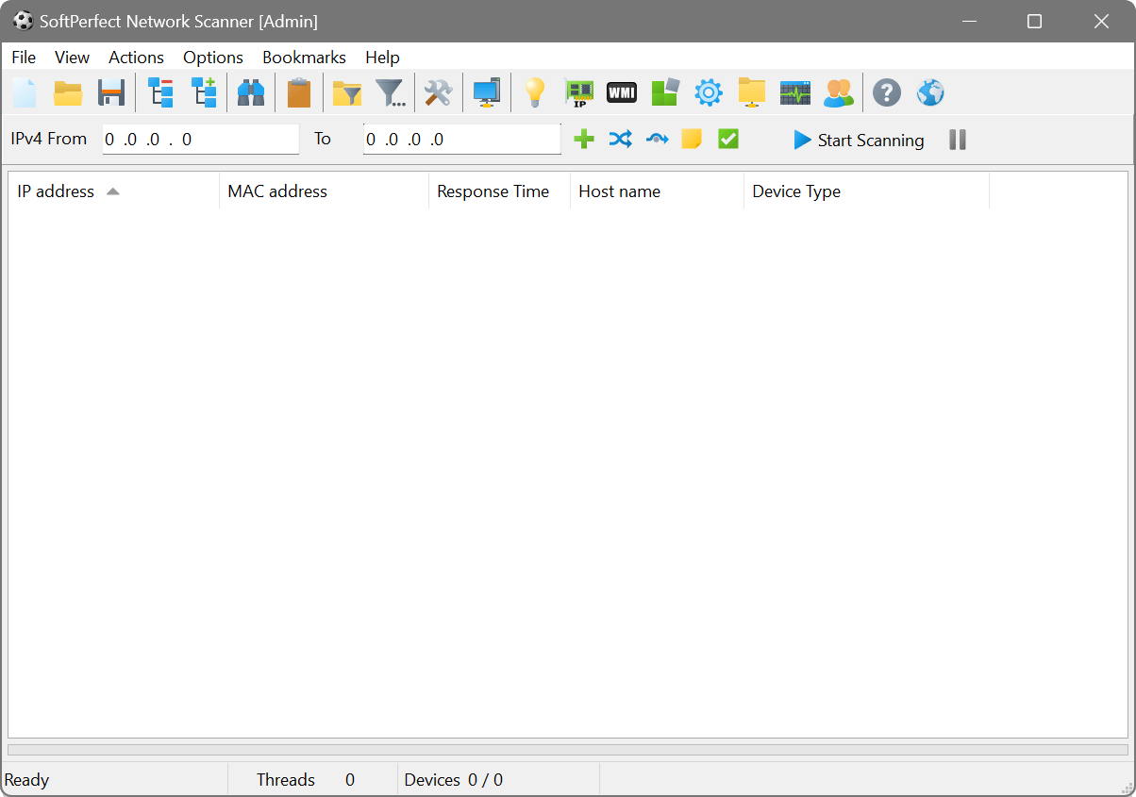Image resolution: width=1136 pixels, height=797 pixels.
Task: Collapse all tree nodes icon
Action: pyautogui.click(x=160, y=92)
